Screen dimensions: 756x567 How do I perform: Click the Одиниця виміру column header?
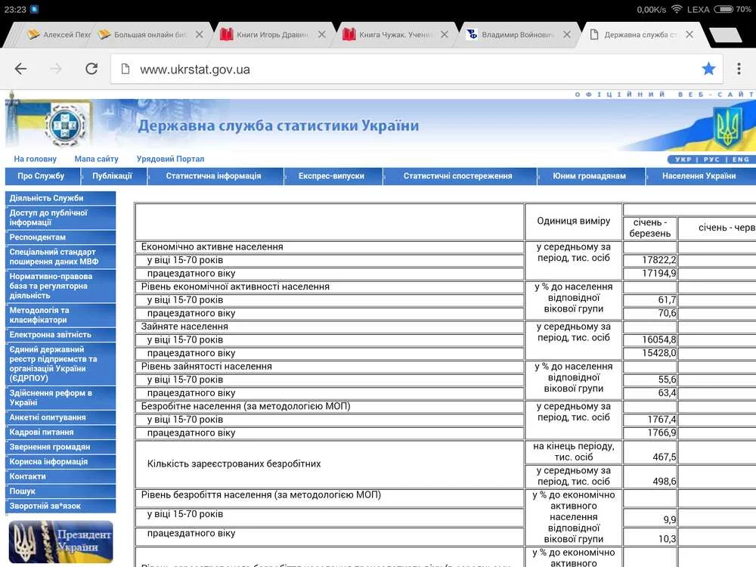pos(573,221)
